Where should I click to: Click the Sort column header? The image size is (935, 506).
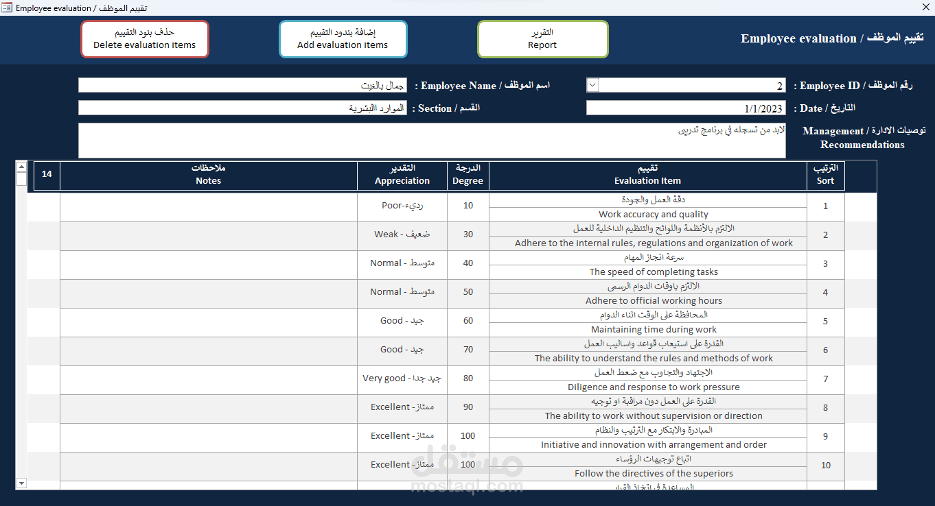[826, 176]
